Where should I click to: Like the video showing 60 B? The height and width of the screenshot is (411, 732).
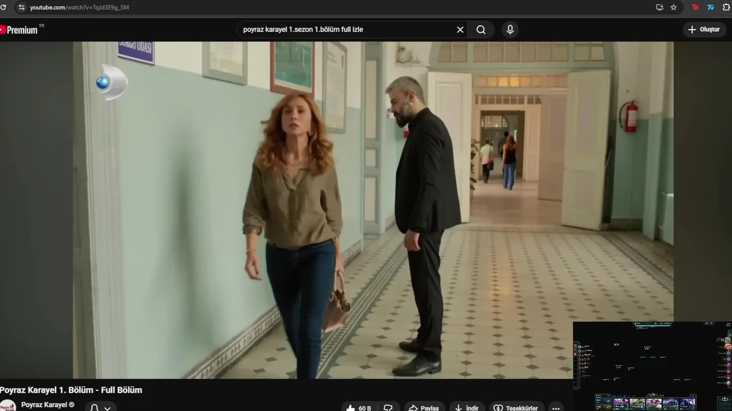pyautogui.click(x=359, y=408)
